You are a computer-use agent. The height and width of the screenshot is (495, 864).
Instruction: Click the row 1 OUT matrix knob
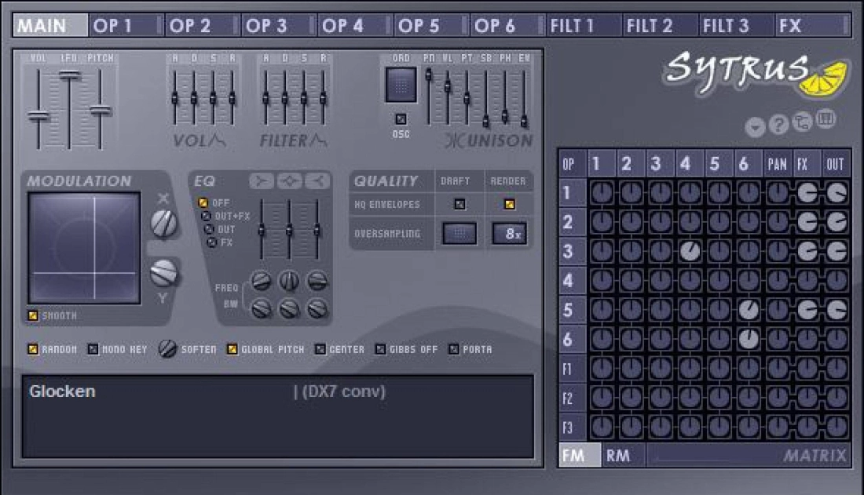click(x=837, y=193)
